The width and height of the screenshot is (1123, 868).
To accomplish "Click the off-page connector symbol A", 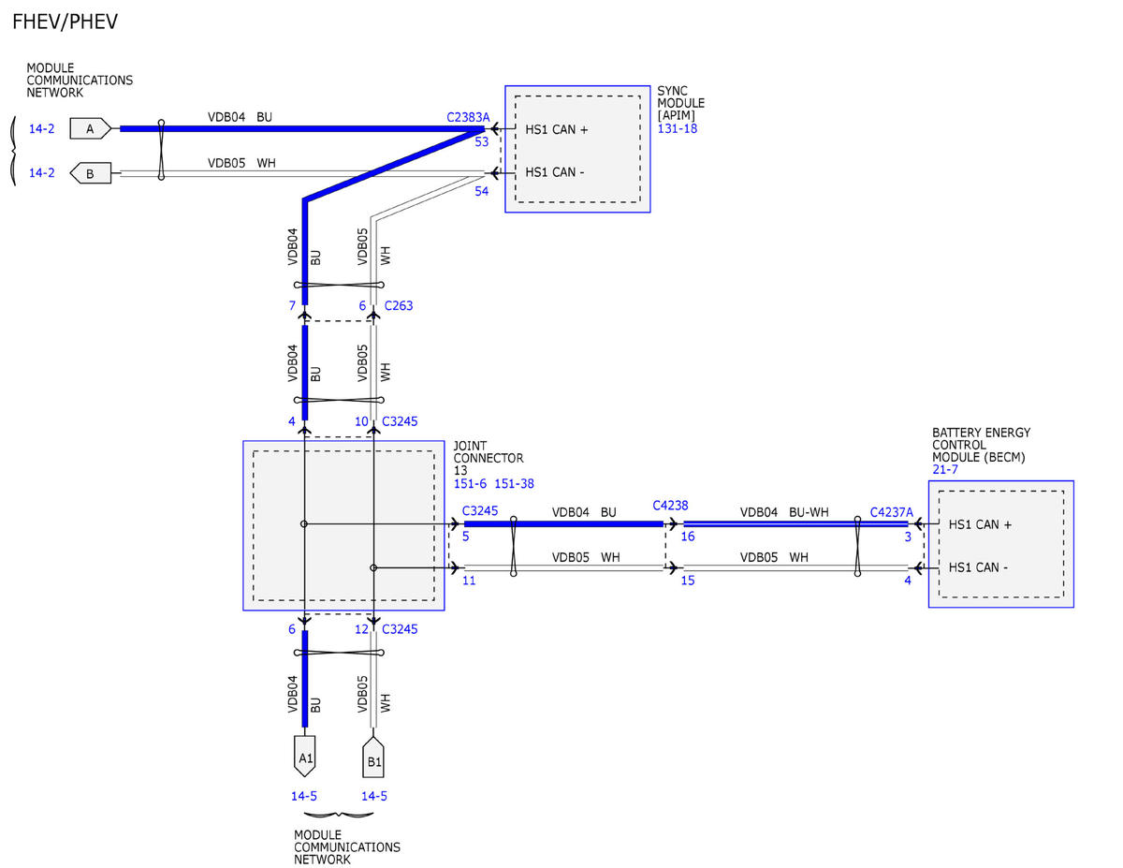I will (x=91, y=129).
